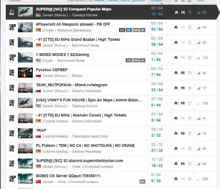Click the ping bars icon for ping 115
The image size is (220, 189).
tap(198, 58)
